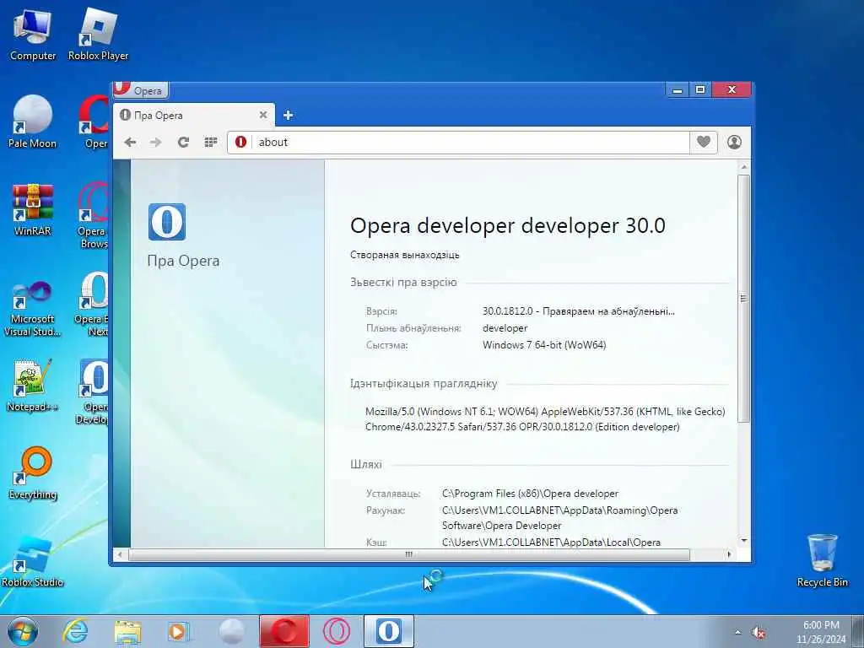Select the Pale Moon desktop icon
The height and width of the screenshot is (648, 864).
33,121
